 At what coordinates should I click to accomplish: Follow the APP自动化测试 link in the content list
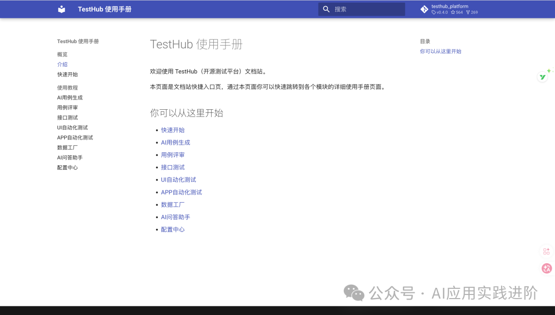point(181,192)
